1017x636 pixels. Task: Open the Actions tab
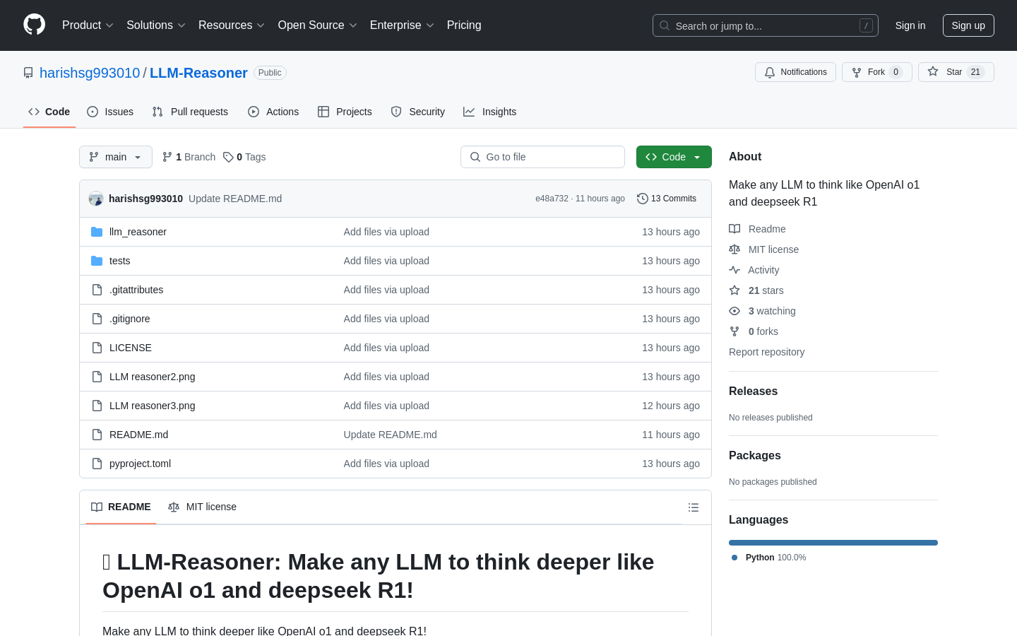[273, 112]
